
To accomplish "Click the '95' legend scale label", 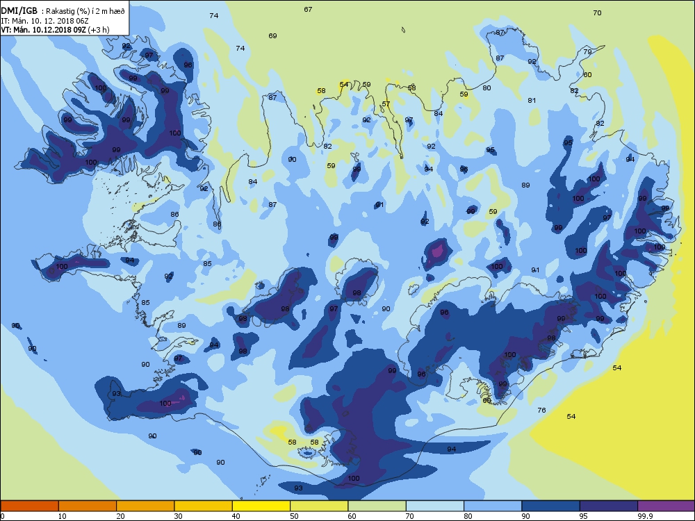I will 584,516.
